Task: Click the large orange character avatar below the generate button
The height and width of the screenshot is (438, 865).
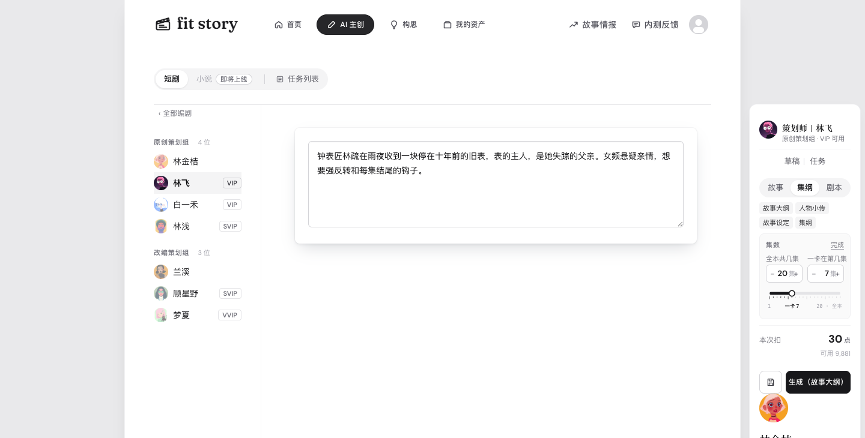Action: 774,408
